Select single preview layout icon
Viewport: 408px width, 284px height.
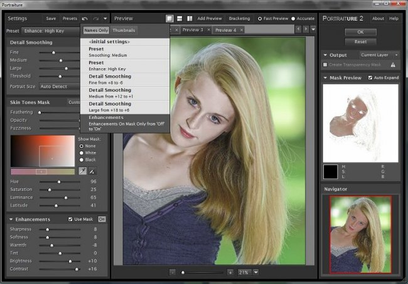tap(169, 19)
